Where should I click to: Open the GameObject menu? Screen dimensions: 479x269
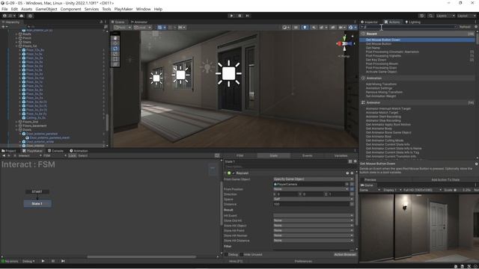(x=46, y=9)
